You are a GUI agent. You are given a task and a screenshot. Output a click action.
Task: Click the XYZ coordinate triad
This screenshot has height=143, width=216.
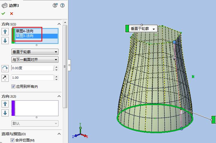(x=80, y=131)
